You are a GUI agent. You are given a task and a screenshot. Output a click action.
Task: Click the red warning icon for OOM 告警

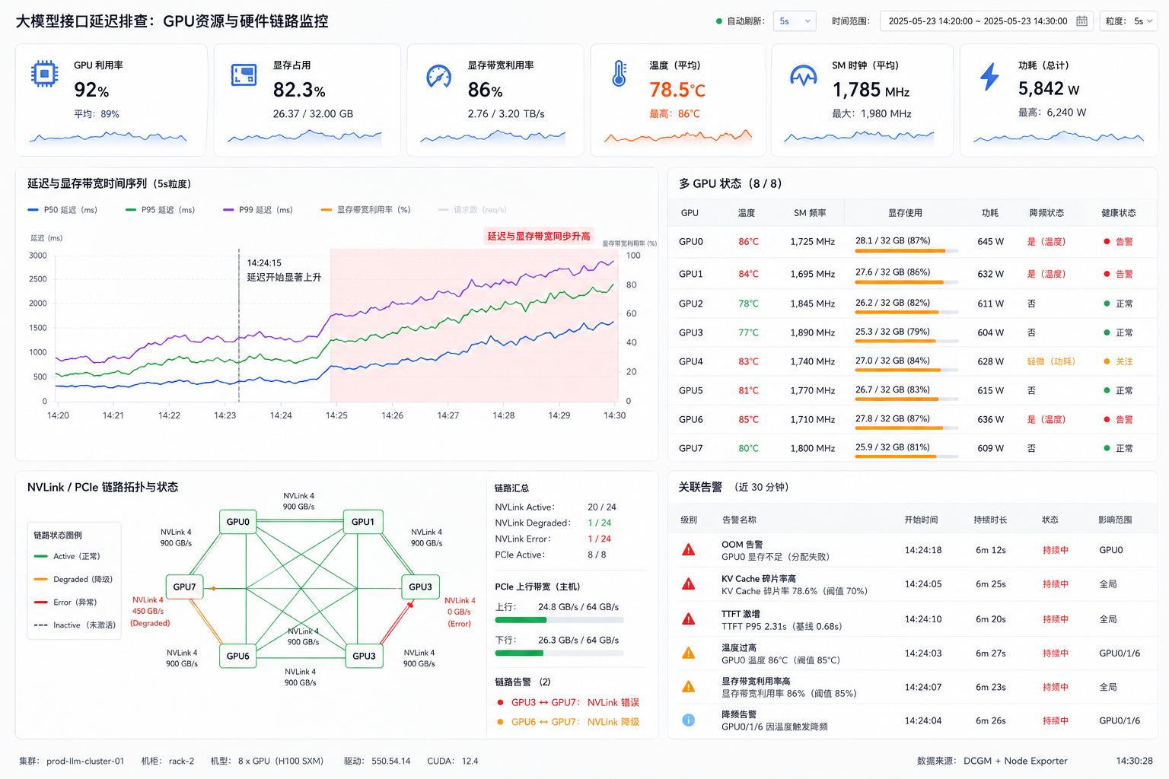pyautogui.click(x=689, y=550)
